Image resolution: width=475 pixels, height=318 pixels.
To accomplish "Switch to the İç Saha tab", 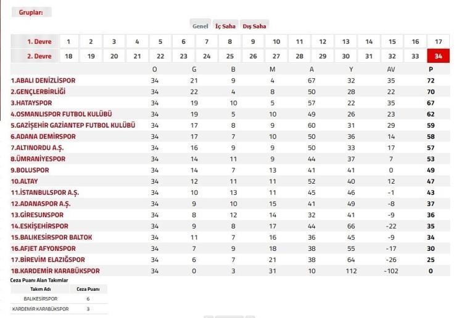I will tap(225, 26).
